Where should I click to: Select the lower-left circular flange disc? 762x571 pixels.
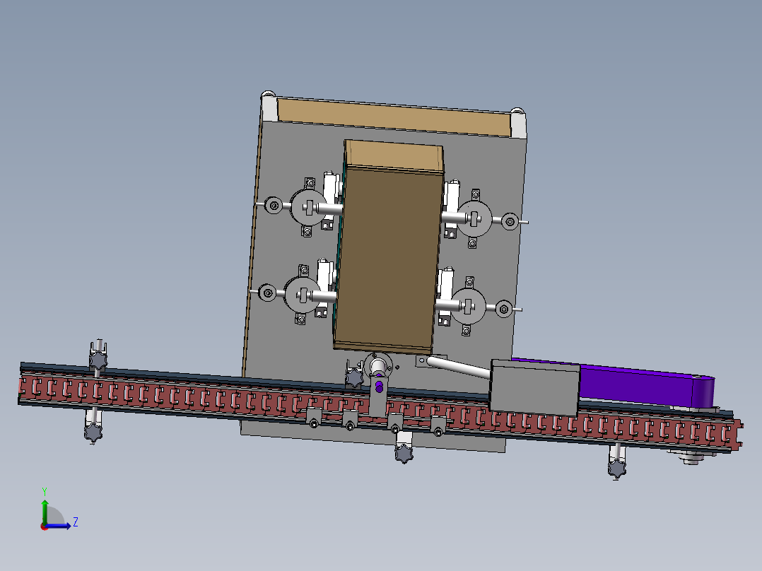point(303,295)
